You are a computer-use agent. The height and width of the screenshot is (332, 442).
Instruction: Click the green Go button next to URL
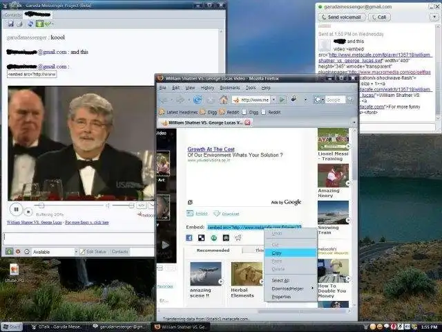(282, 100)
